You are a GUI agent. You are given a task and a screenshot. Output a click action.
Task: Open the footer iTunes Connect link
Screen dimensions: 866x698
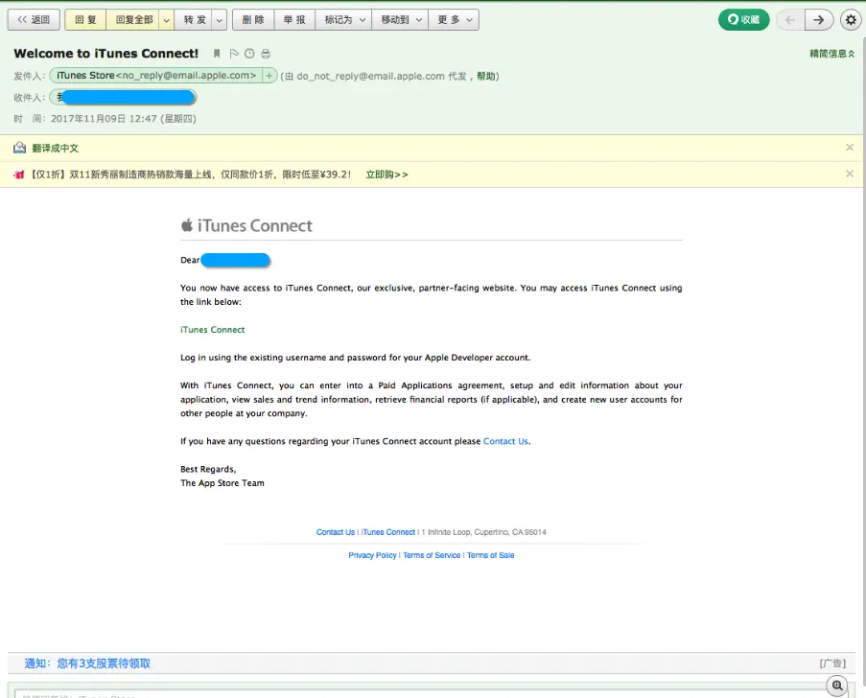click(388, 532)
